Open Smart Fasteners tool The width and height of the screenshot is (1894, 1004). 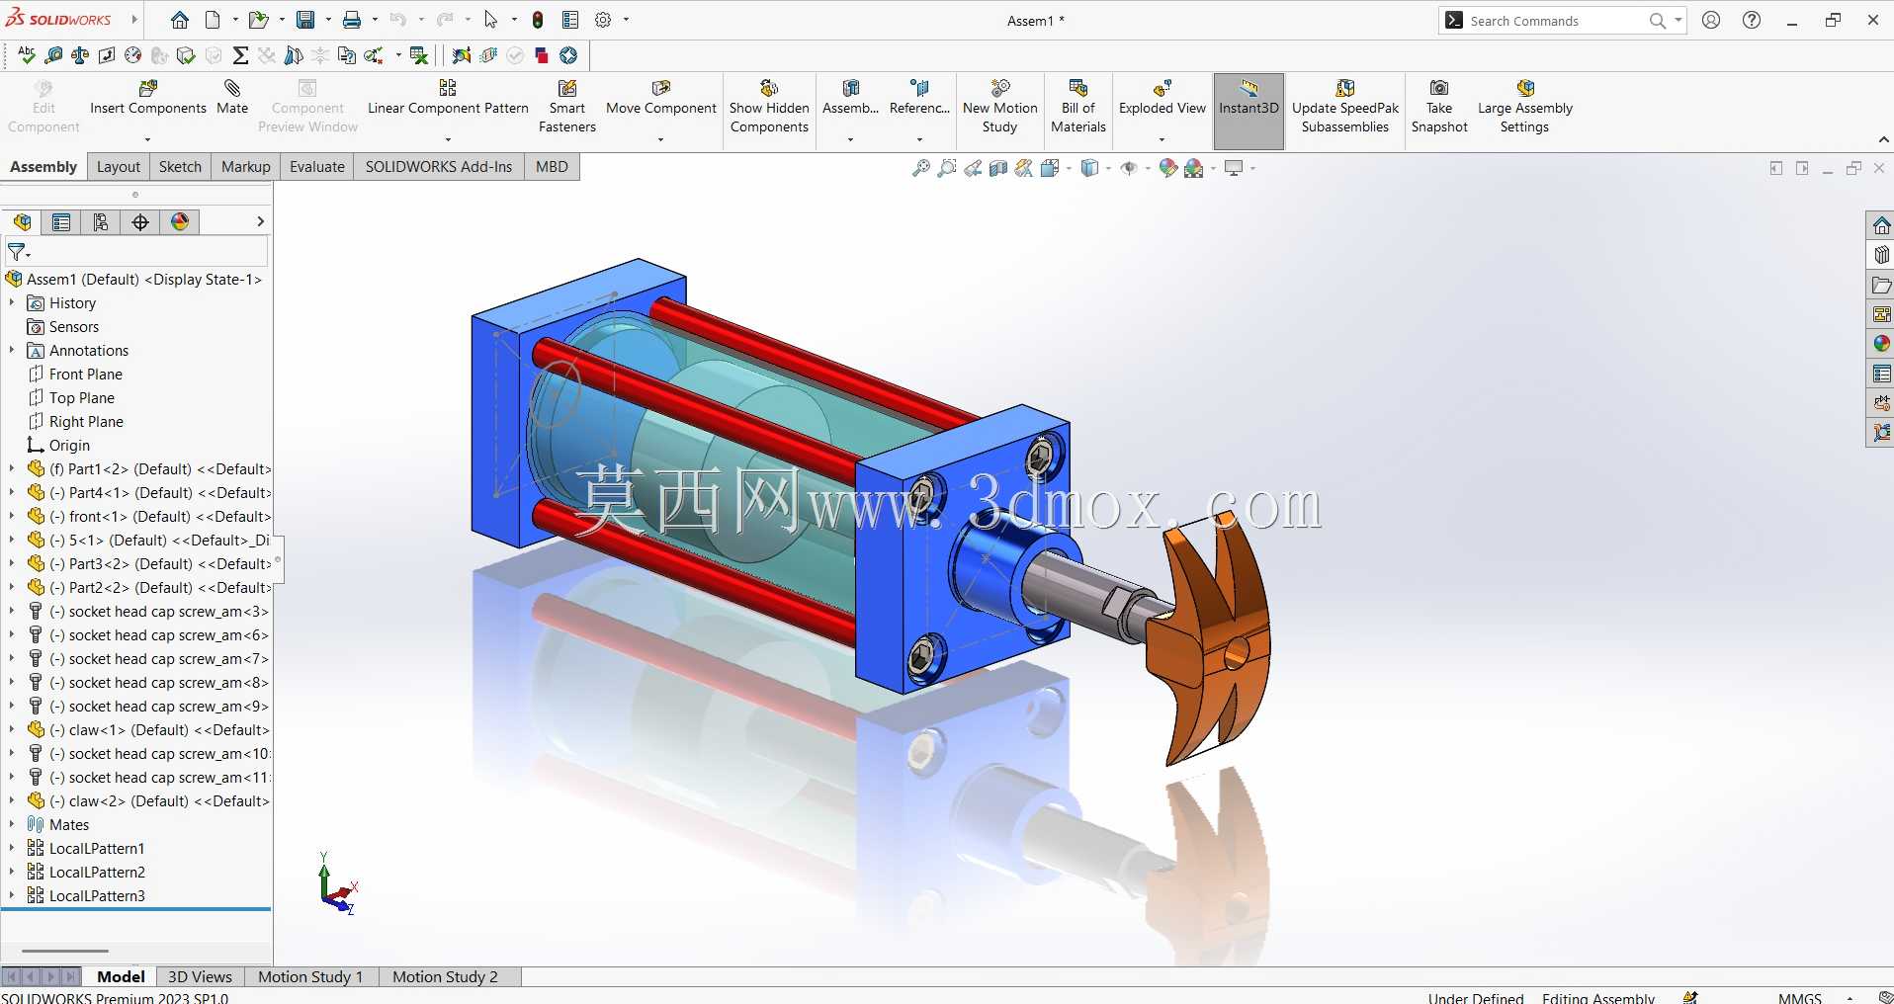pyautogui.click(x=567, y=107)
